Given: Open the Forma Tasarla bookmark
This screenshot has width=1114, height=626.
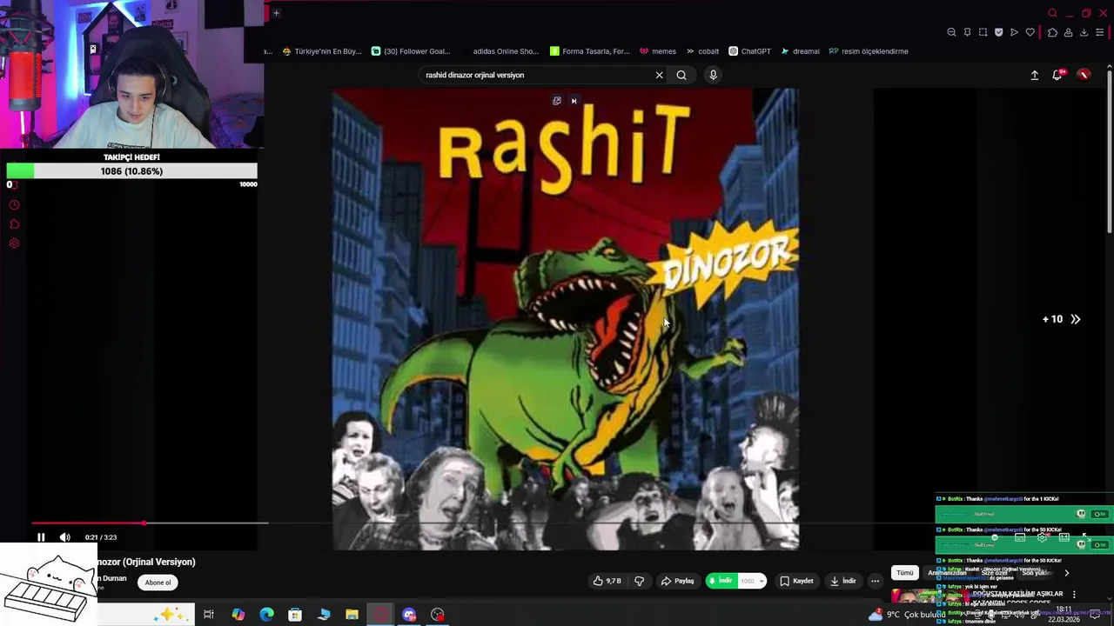Looking at the screenshot, I should [x=589, y=51].
